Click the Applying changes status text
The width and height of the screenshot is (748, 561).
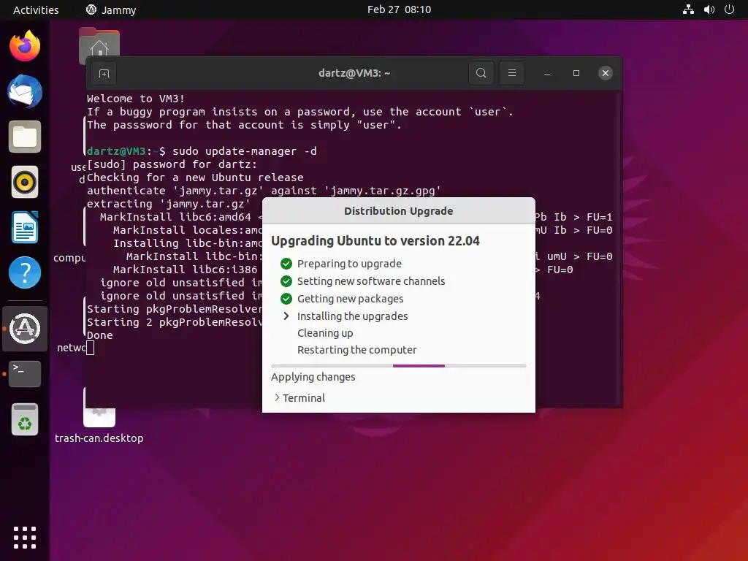(313, 377)
